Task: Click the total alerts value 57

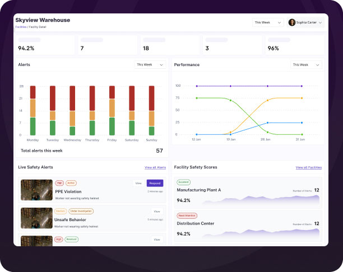Action: pos(159,151)
